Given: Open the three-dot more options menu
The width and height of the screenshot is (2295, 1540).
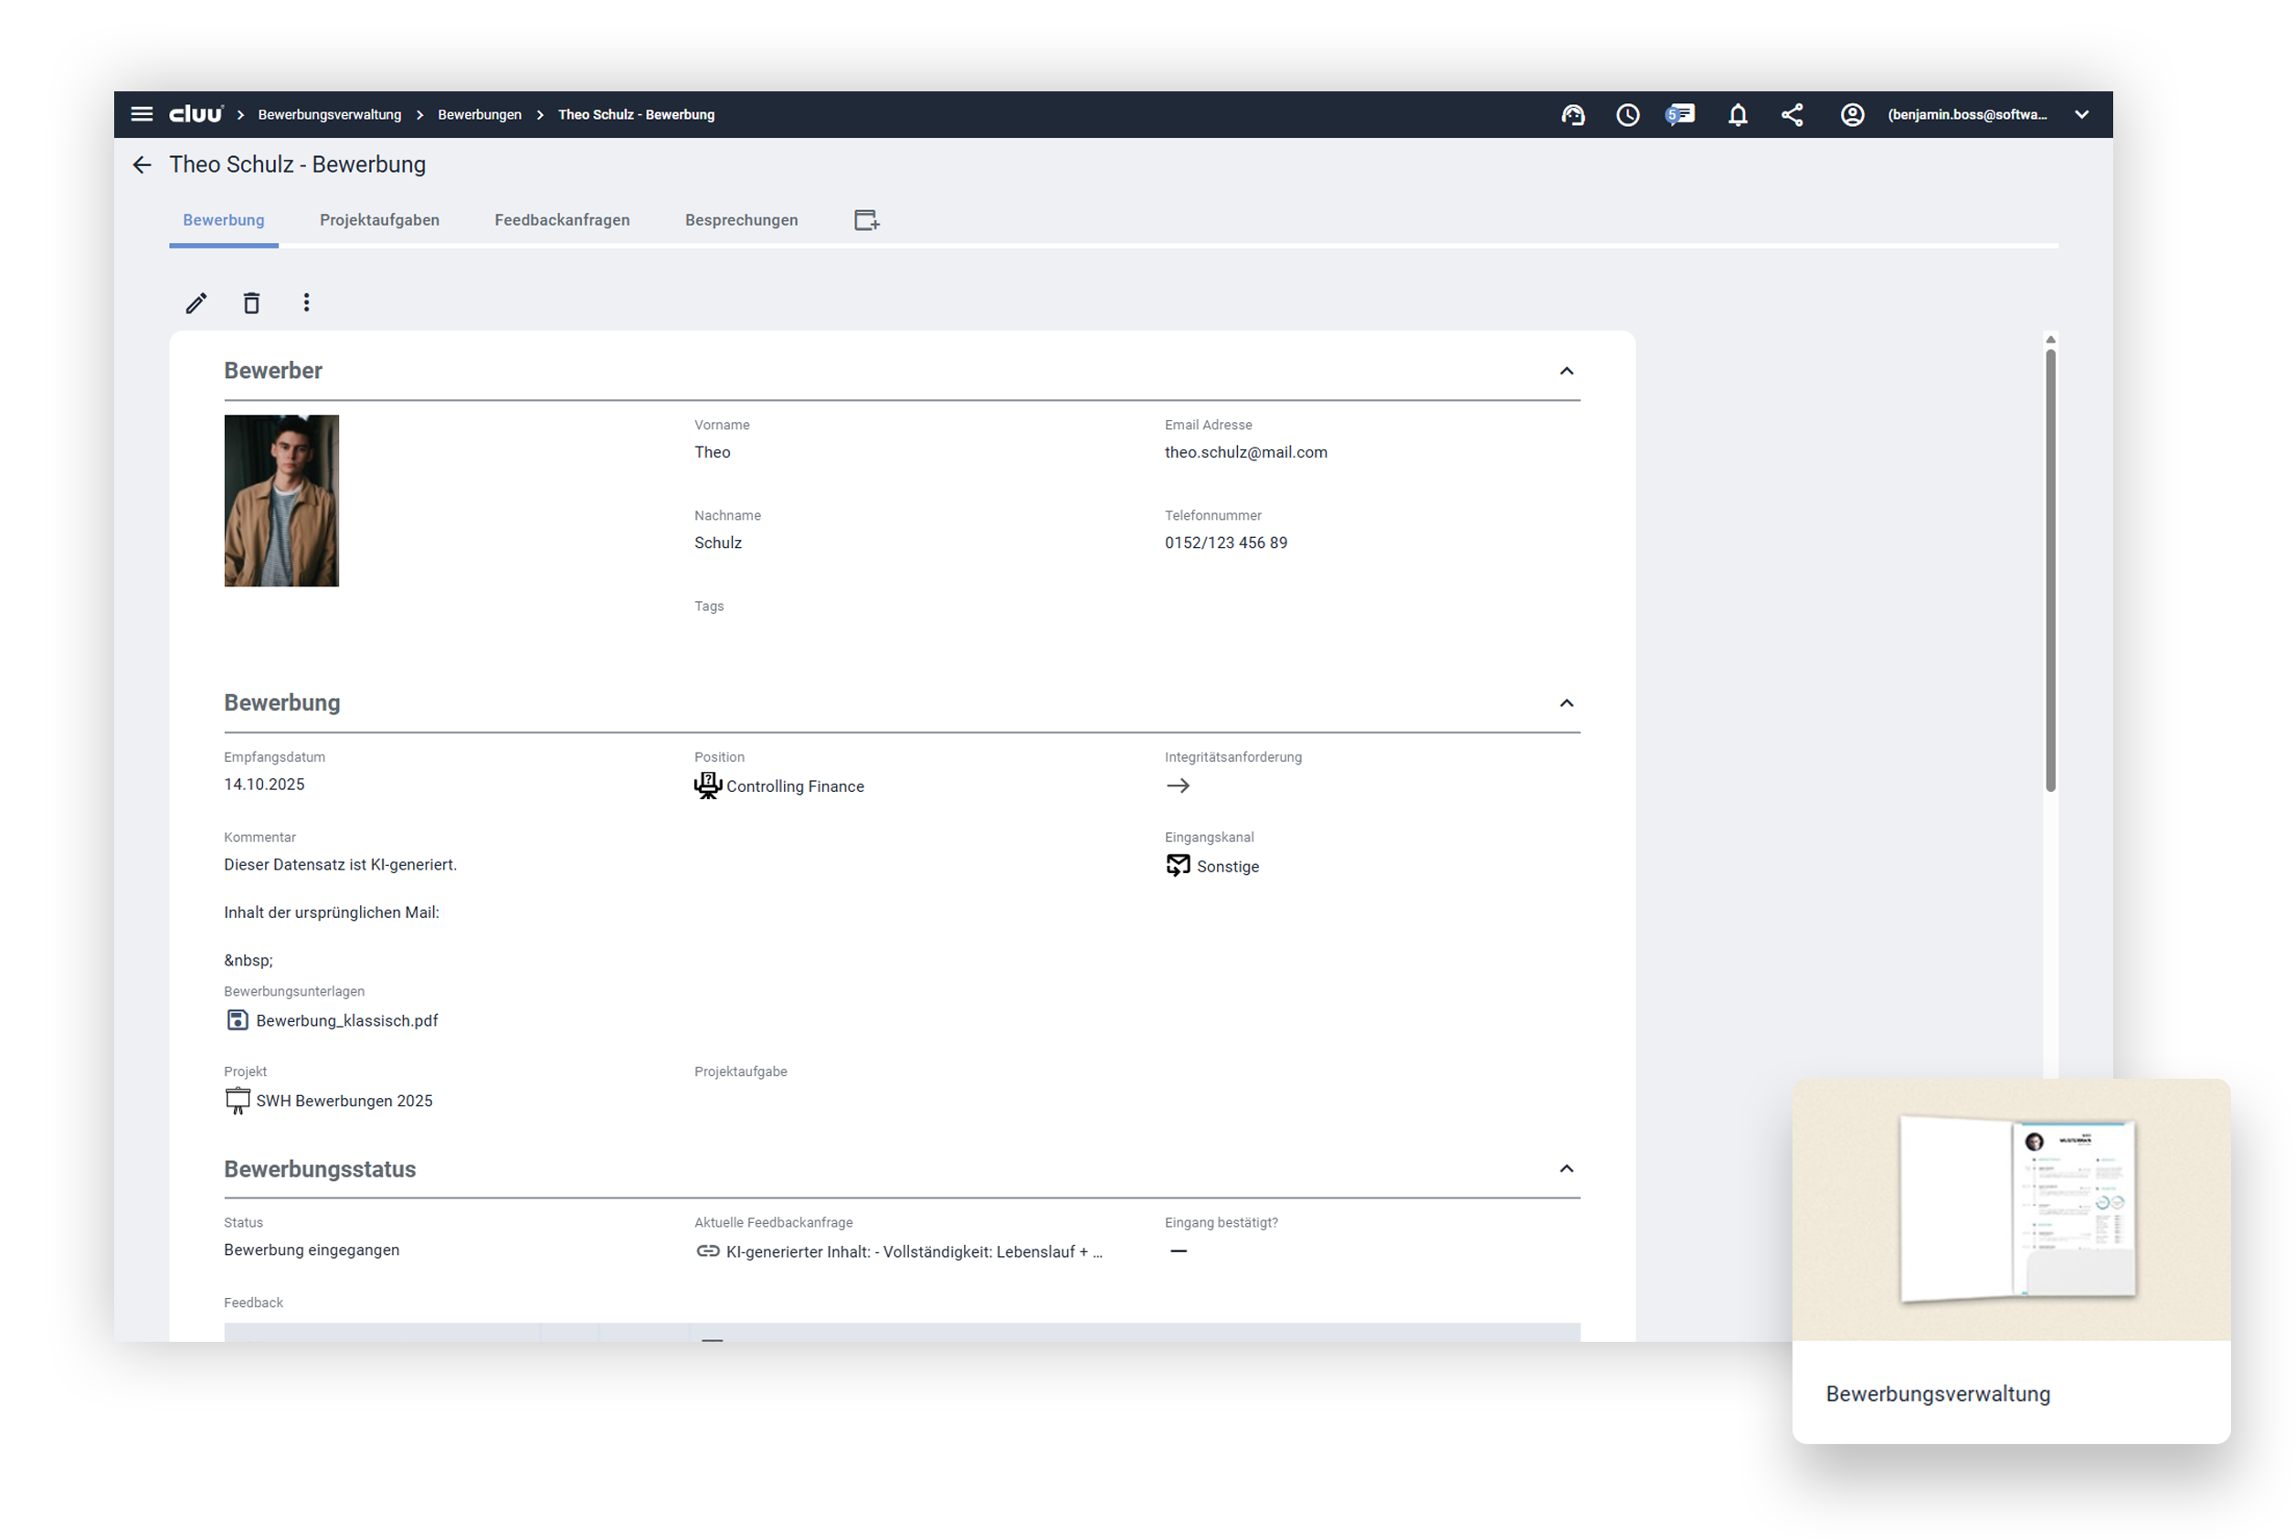Looking at the screenshot, I should point(307,302).
